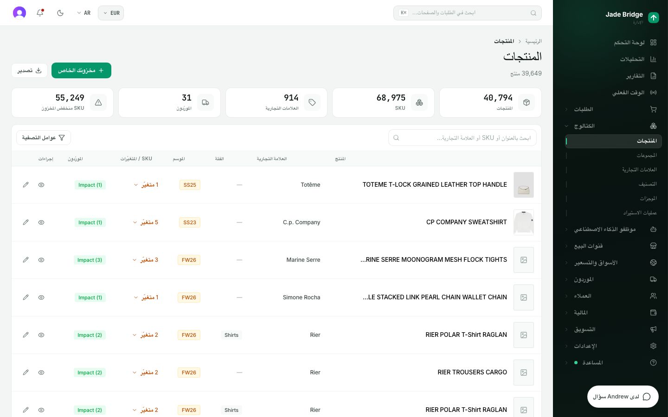Image resolution: width=668 pixels, height=417 pixels.
Task: Expand 3 متغيّر variants of Marine Serre
Action: 146,260
